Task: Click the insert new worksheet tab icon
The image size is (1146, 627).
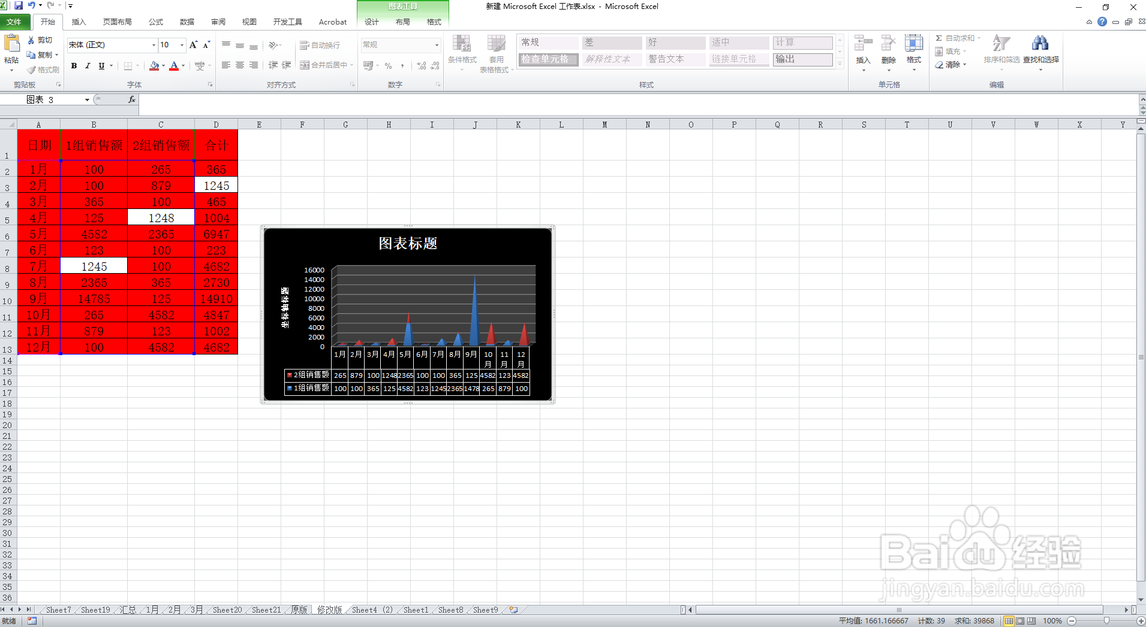Action: pyautogui.click(x=514, y=610)
